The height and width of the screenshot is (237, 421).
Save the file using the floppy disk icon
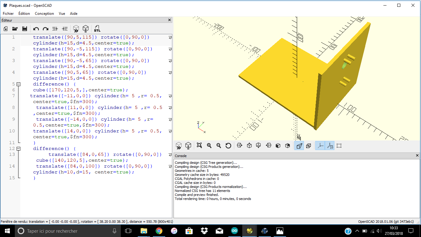click(x=25, y=29)
